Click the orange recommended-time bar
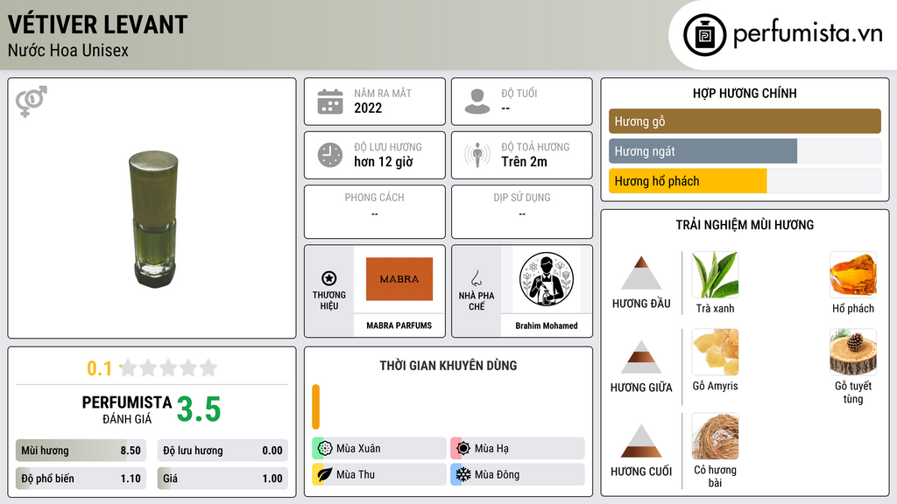 coord(315,407)
